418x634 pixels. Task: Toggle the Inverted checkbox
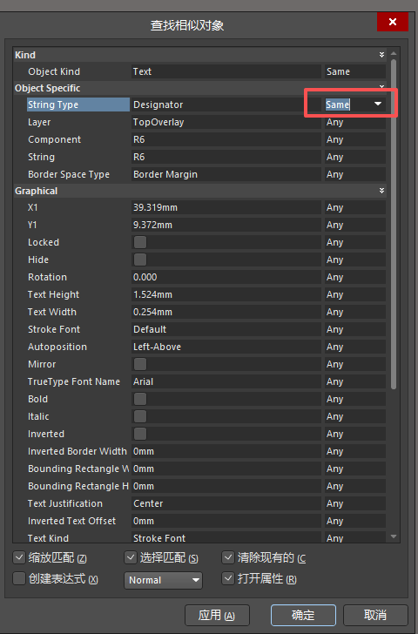point(140,434)
